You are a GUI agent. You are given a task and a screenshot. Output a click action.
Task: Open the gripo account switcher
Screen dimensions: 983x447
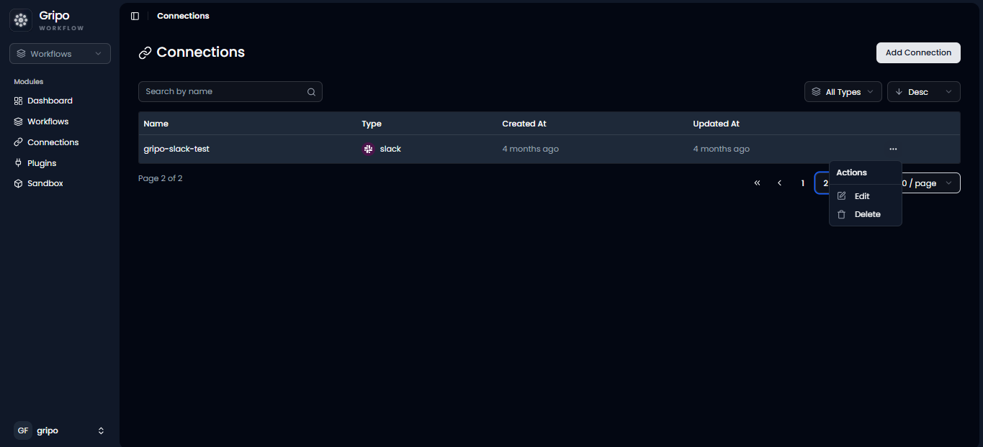[x=60, y=430]
